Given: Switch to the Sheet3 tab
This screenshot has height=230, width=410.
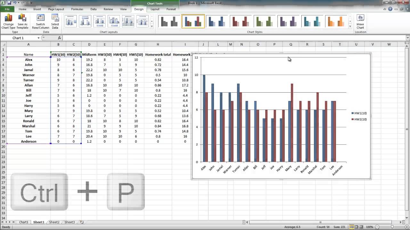Looking at the screenshot, I should coord(70,222).
